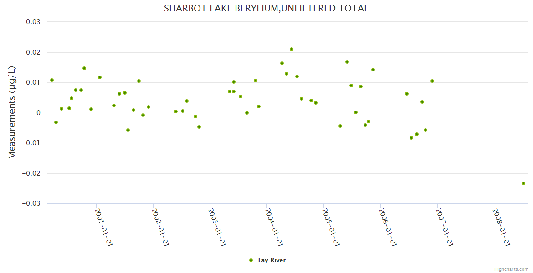Click the last 2006 data point near 0.01
Image resolution: width=533 pixels, height=273 pixels.
(x=432, y=81)
